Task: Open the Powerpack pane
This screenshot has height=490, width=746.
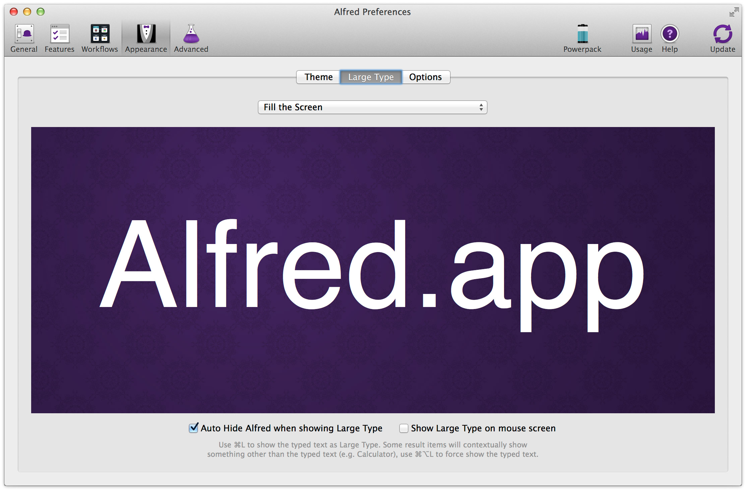Action: [582, 38]
